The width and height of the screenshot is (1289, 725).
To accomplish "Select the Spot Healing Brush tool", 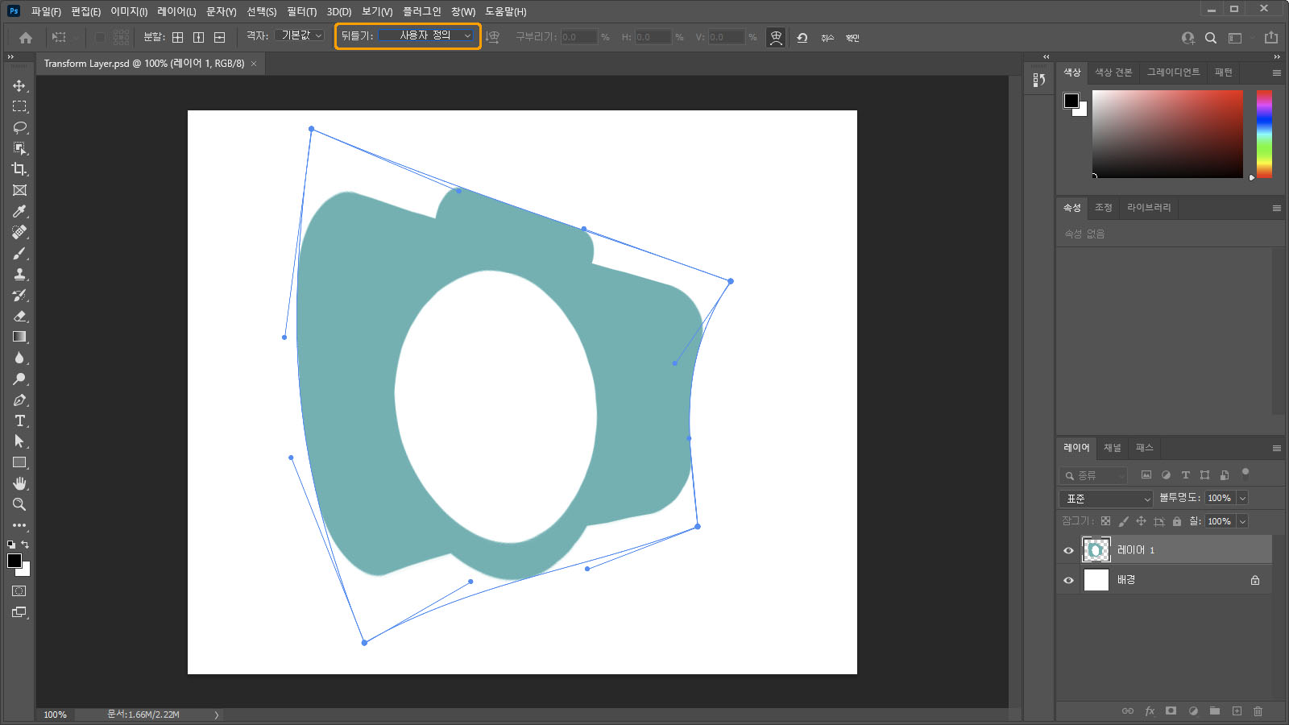I will pos(19,232).
